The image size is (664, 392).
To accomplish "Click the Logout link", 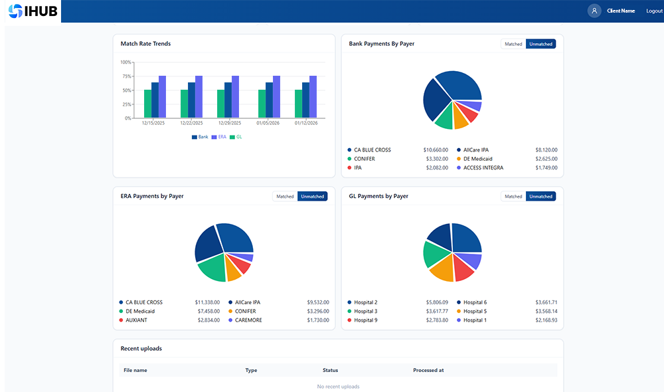I will 654,11.
